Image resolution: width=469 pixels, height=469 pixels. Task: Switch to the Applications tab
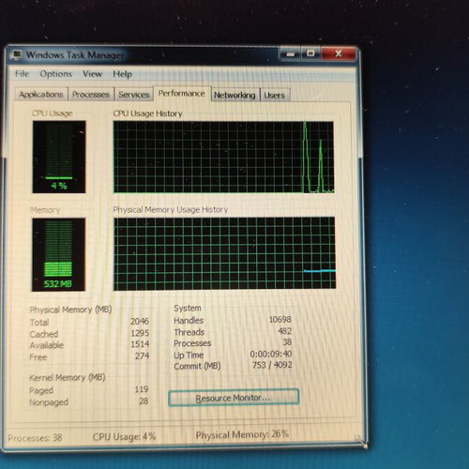pos(41,95)
